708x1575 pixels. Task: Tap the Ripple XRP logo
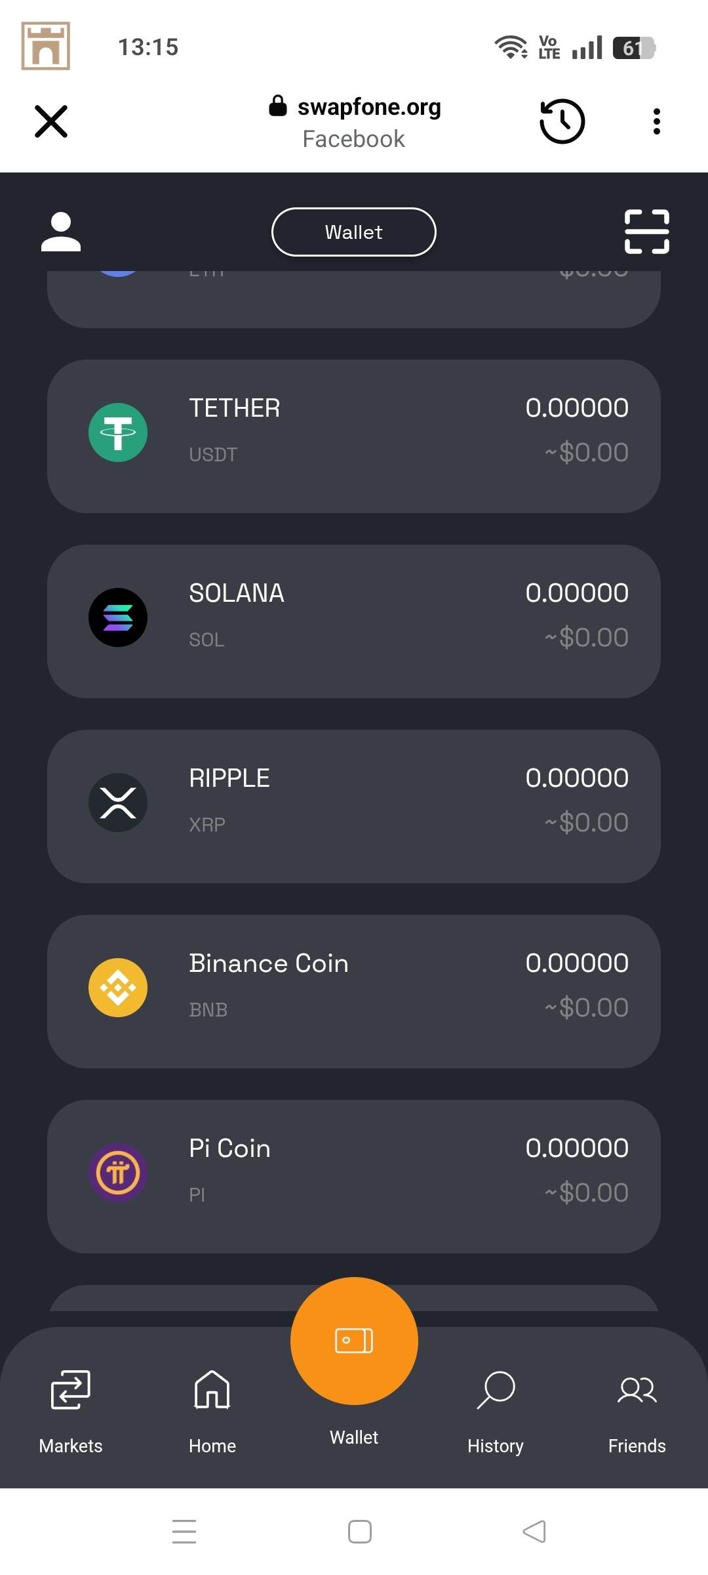coord(118,803)
